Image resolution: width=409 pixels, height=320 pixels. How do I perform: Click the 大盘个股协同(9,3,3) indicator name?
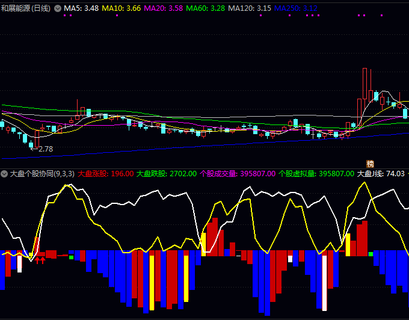[42, 174]
